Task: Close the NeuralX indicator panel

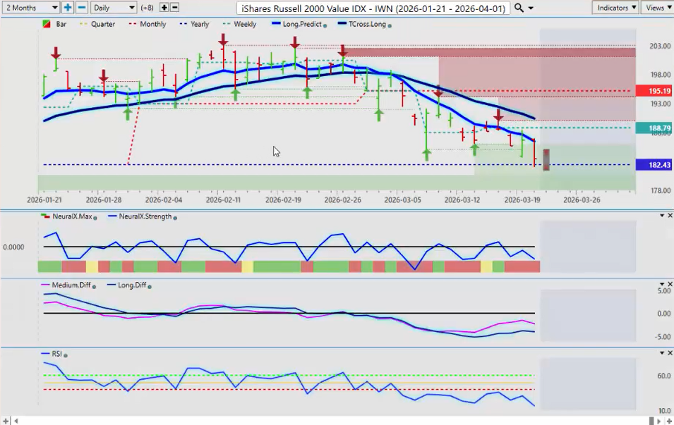Action: tap(670, 216)
